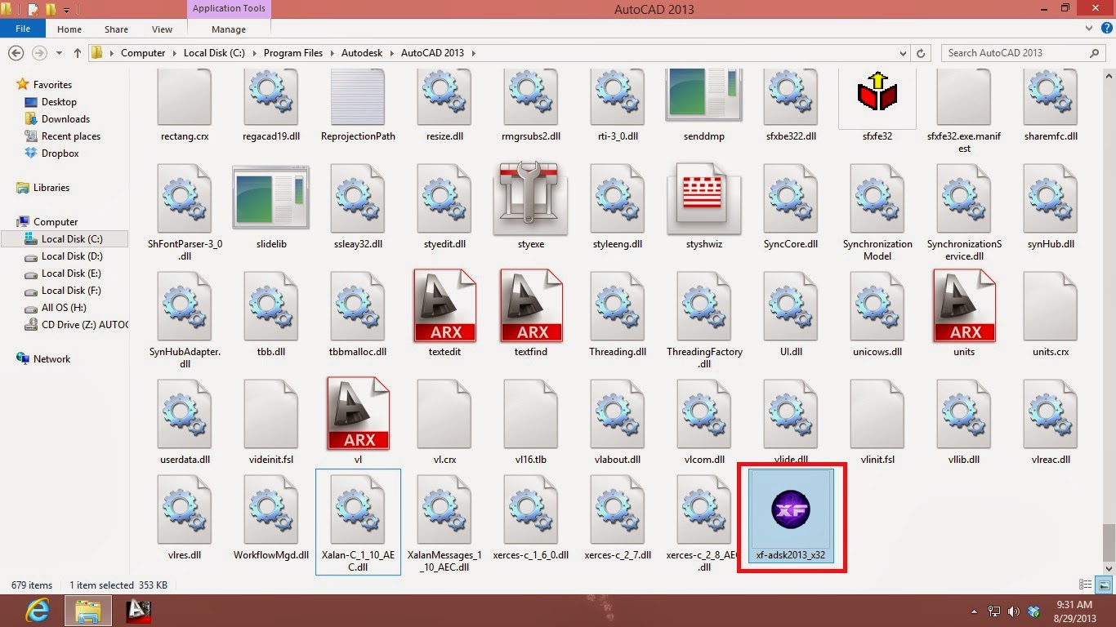Select the units ARX file
The image size is (1116, 627).
pos(964,306)
